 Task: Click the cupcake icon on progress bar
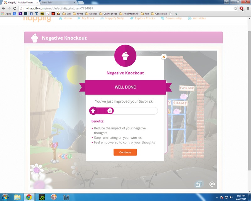pos(93,111)
